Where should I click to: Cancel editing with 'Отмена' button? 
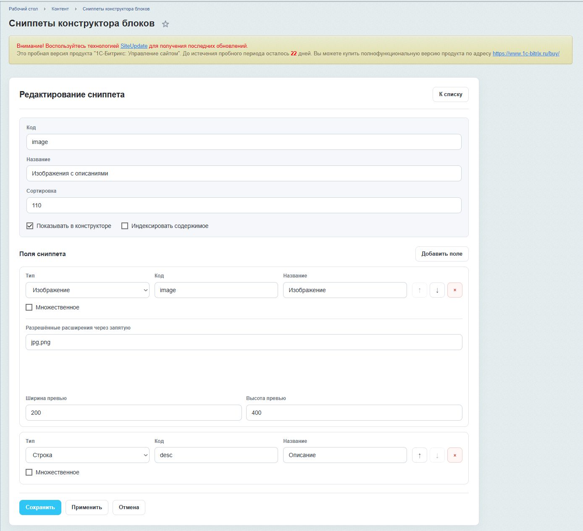[x=129, y=507]
